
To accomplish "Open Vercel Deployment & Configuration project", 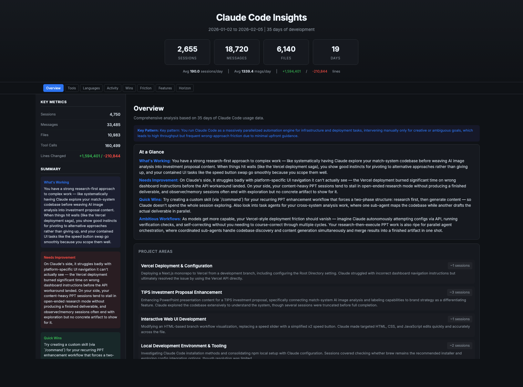I will tap(307, 272).
